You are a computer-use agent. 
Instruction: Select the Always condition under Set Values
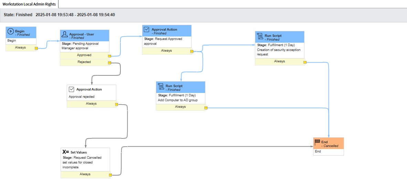[x=85, y=175]
